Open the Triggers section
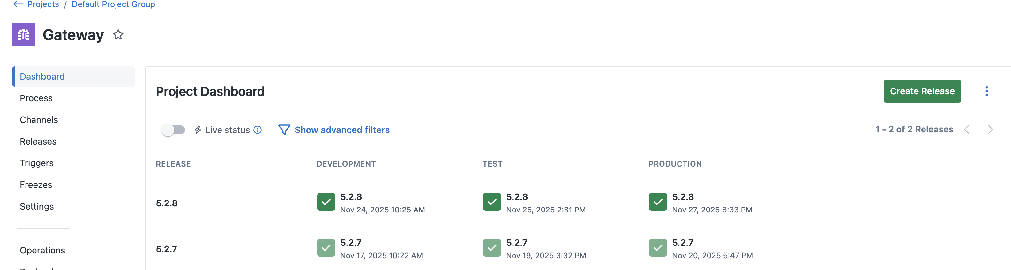1011x270 pixels. (36, 163)
